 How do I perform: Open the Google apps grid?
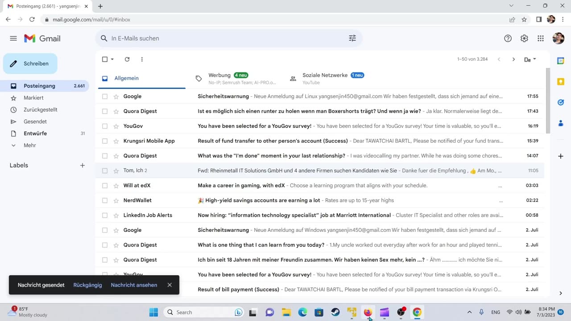point(541,38)
